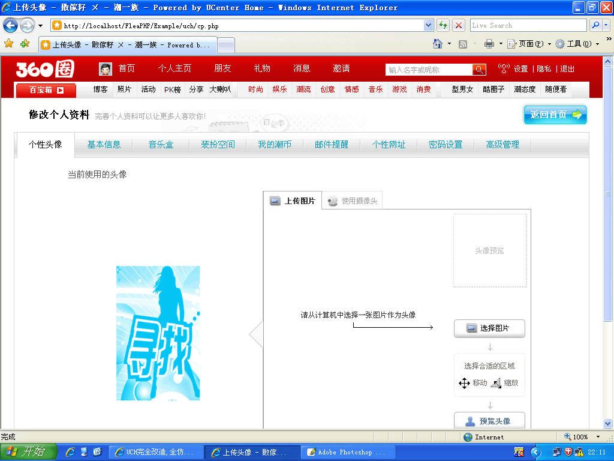
Task: Switch to the 使用摄像头 tab
Action: pyautogui.click(x=353, y=200)
